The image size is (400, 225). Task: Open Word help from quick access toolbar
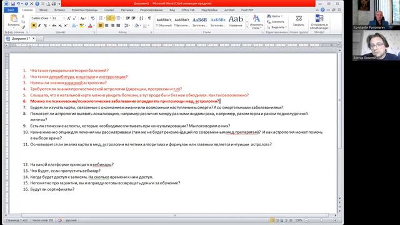coord(37,4)
